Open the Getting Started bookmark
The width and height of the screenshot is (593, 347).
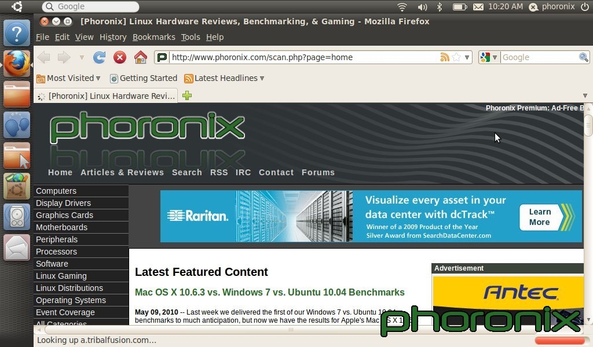coord(144,78)
